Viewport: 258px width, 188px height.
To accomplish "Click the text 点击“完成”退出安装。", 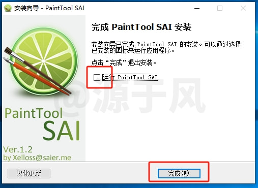I will coord(124,62).
